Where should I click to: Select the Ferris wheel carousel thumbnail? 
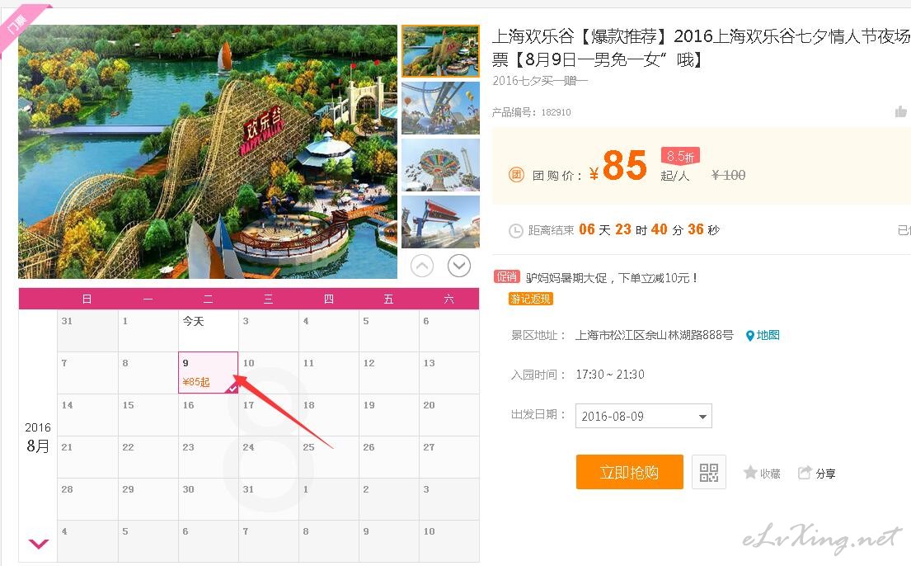tap(440, 107)
